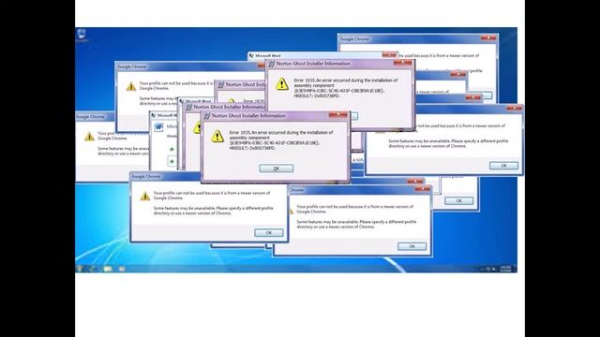Click warning icon in upper-left Chrome dialog
This screenshot has width=600, height=337.
pyautogui.click(x=131, y=86)
